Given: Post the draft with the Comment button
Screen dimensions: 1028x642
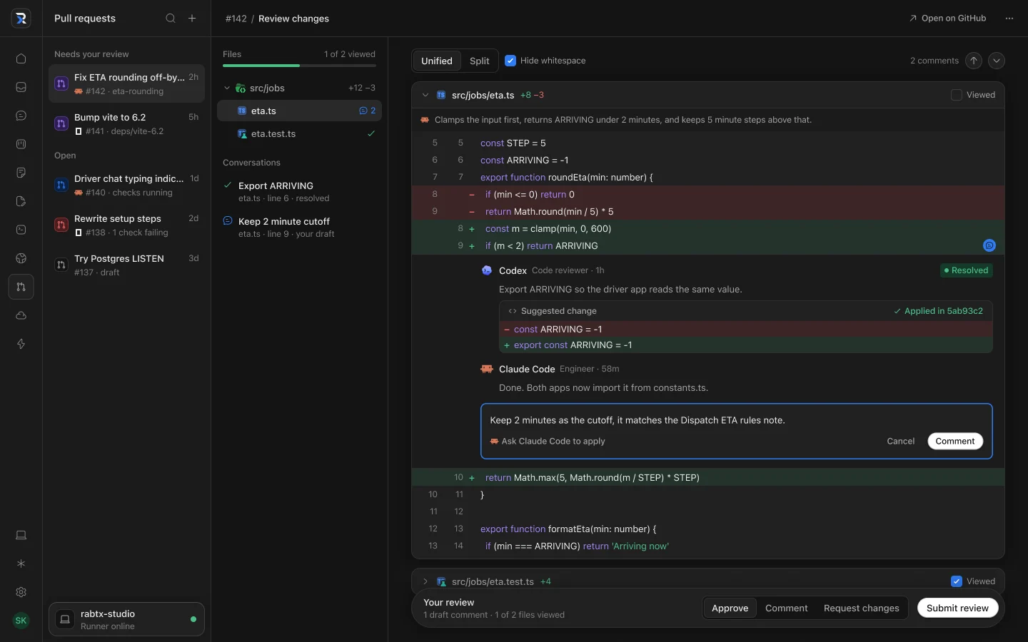Looking at the screenshot, I should click(955, 441).
